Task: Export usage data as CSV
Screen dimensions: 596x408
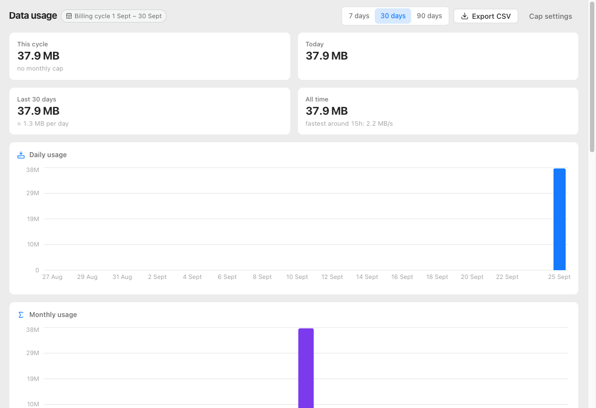Action: (486, 16)
